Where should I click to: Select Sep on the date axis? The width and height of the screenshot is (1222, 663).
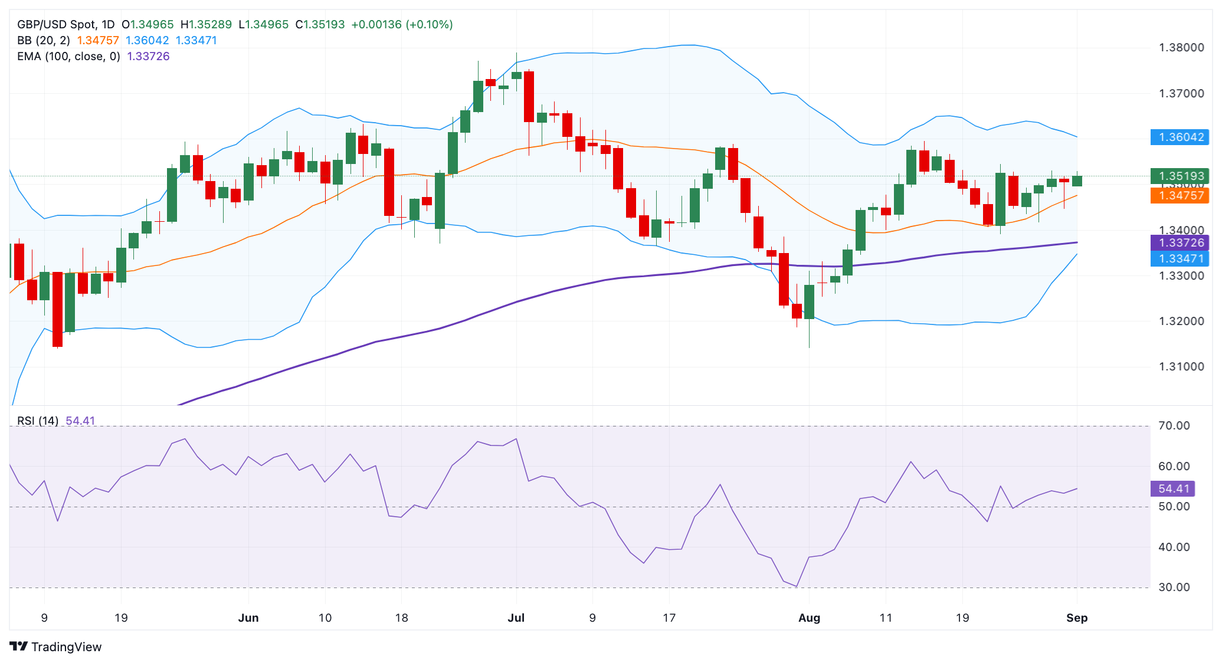1079,618
